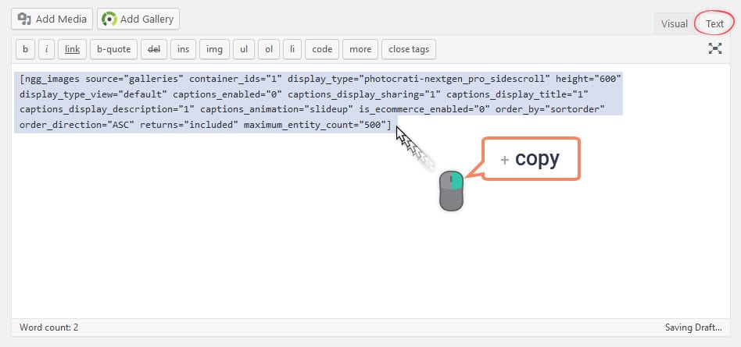Insert ordered list with ol button
This screenshot has height=347, width=741.
(269, 49)
